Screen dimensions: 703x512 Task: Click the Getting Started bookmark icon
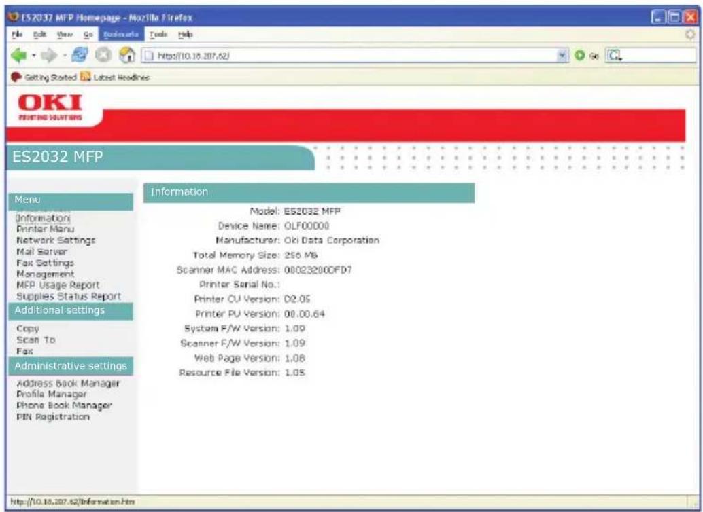point(16,77)
